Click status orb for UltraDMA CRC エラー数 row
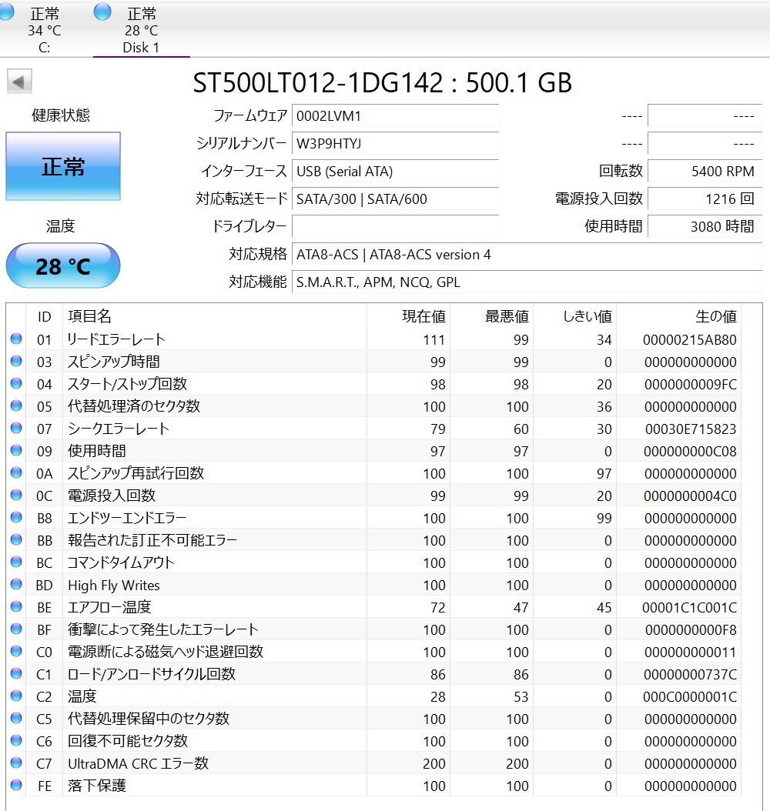770x811 pixels. (16, 762)
